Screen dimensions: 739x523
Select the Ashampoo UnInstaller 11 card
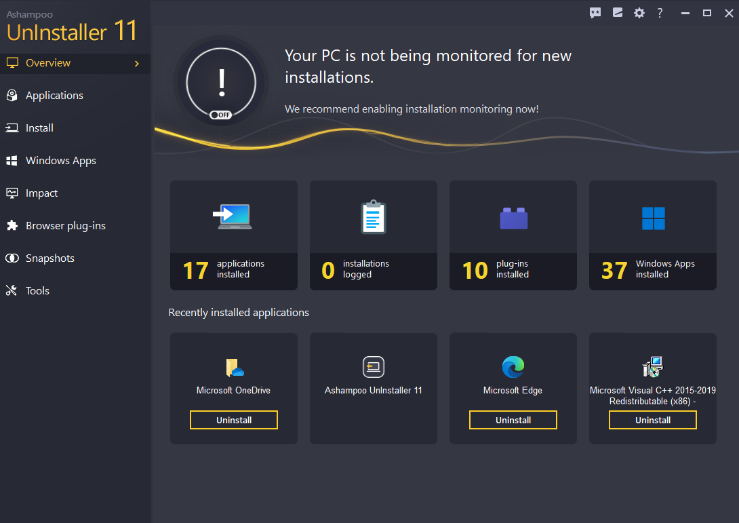pyautogui.click(x=373, y=380)
